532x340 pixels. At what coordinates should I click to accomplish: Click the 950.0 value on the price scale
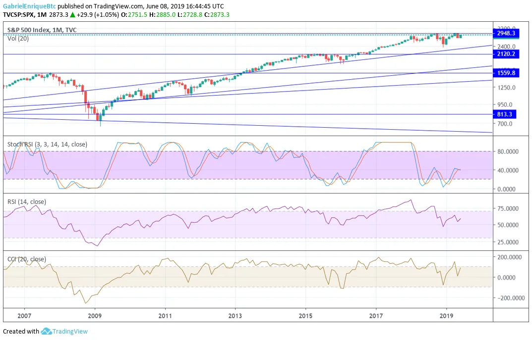coord(505,104)
